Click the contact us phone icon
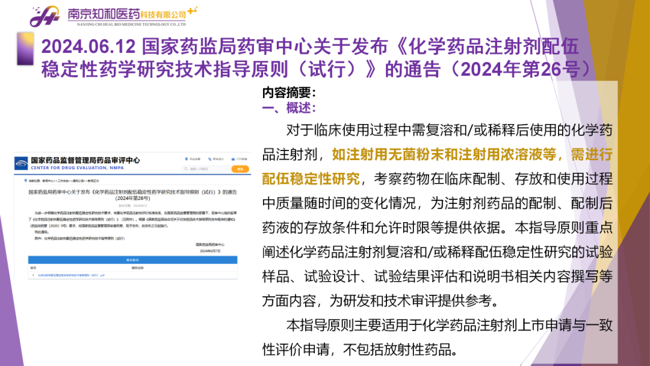Viewport: 650px width, 366px height. (210, 158)
